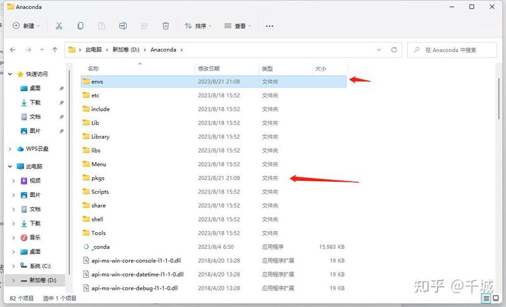506x307 pixels.
Task: Open 桌面 under quick access
Action: (x=35, y=88)
